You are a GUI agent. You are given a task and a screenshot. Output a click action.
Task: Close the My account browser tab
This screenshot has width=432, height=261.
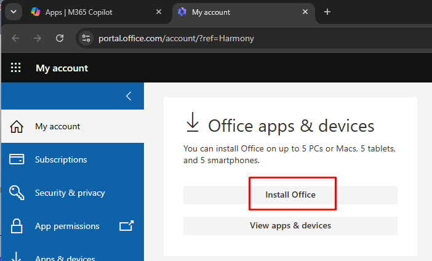pos(305,12)
